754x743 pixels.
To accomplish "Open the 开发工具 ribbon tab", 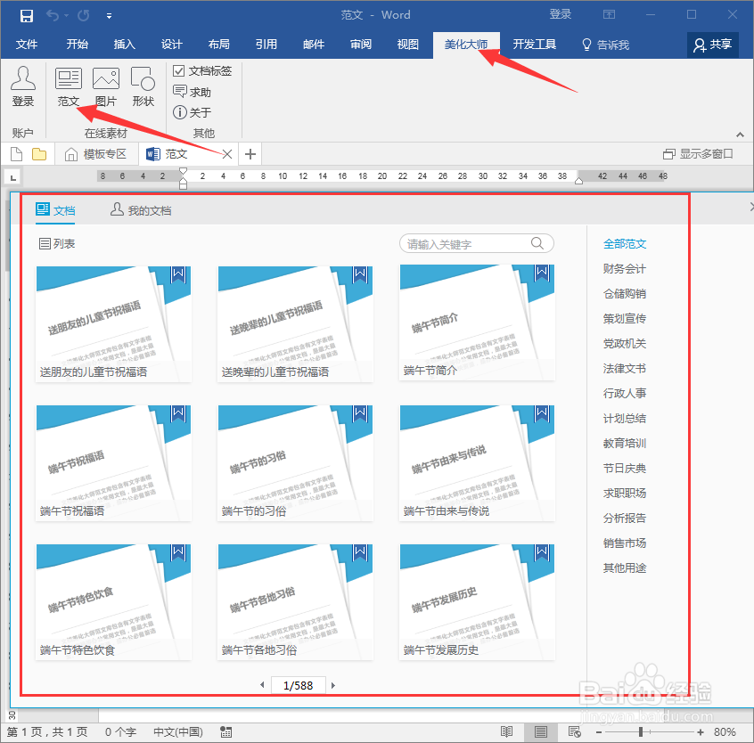I will click(534, 45).
